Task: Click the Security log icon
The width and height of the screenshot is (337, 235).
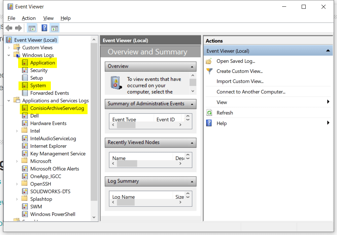Action: [25, 70]
